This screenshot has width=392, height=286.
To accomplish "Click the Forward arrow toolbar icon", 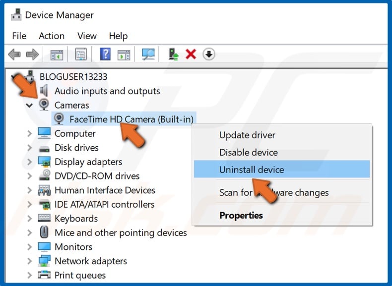I will click(32, 54).
